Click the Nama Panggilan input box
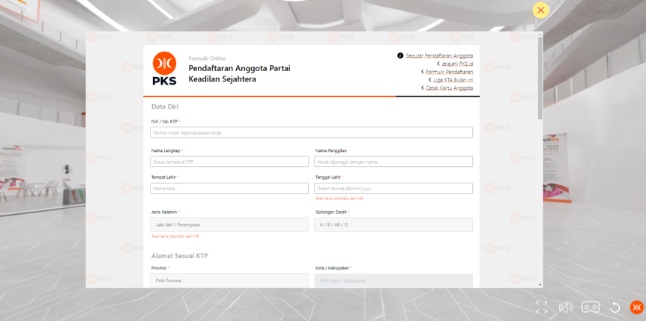Image resolution: width=646 pixels, height=321 pixels. point(393,162)
